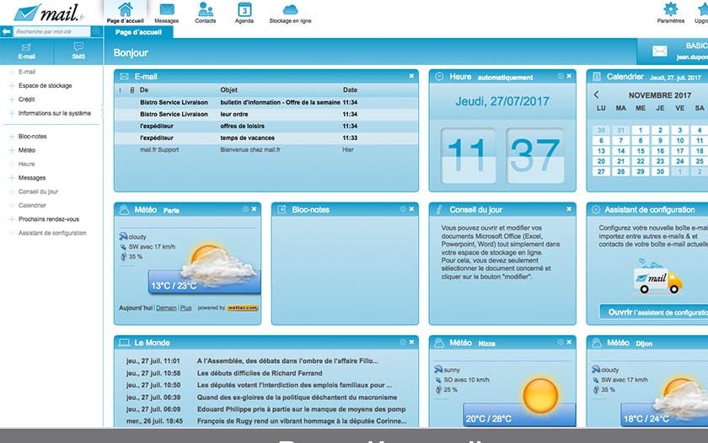The width and height of the screenshot is (708, 443).
Task: Open headline 'Les débuts difficiles de Richard Ferrand'
Action: point(260,373)
